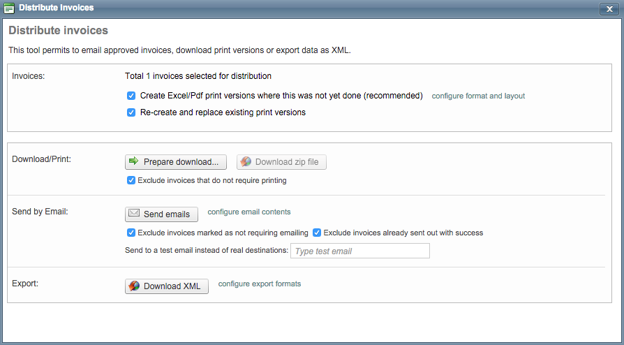This screenshot has width=624, height=345.
Task: Click the green arrow Prepare download icon
Action: tap(134, 161)
